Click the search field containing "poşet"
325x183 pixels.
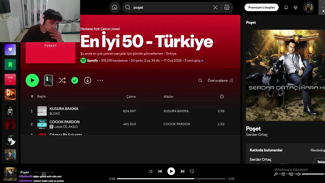click(177, 7)
